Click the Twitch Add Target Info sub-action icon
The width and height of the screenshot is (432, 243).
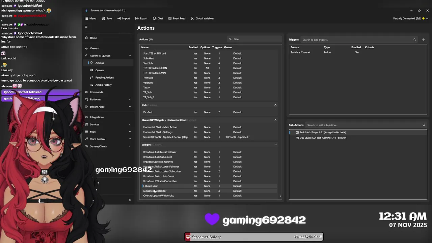point(297,132)
